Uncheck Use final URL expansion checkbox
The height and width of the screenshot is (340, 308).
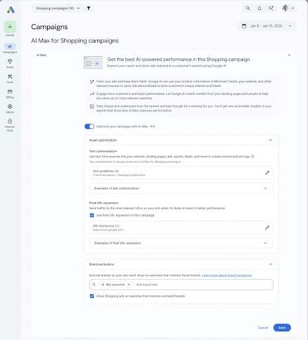point(92,215)
